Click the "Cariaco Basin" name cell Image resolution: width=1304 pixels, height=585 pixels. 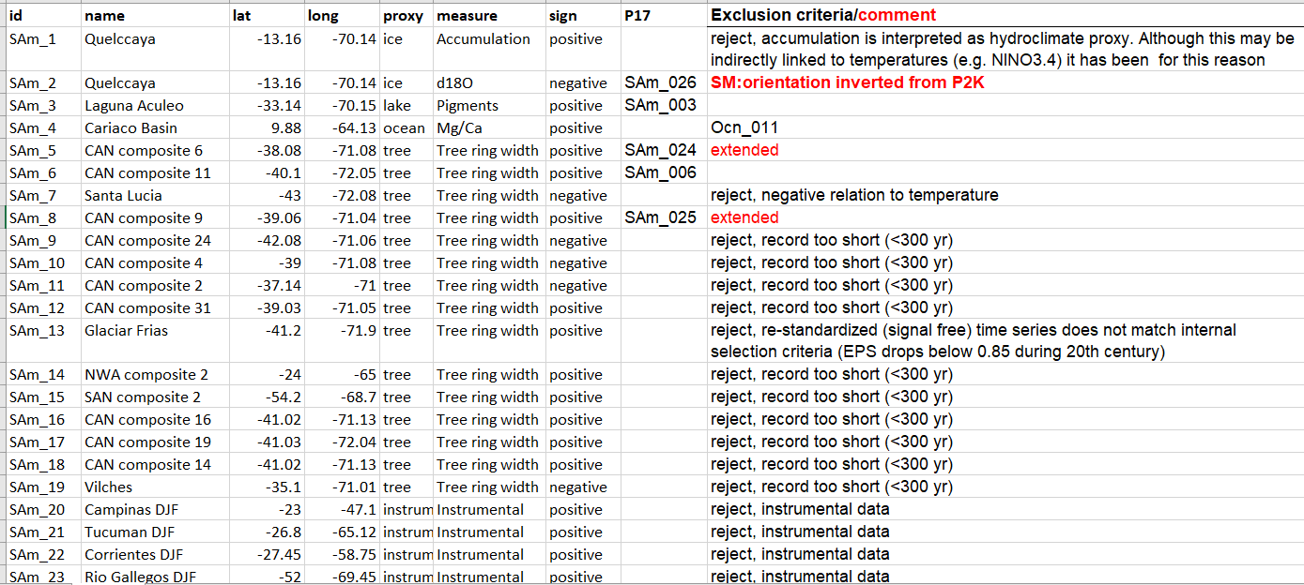coord(130,128)
